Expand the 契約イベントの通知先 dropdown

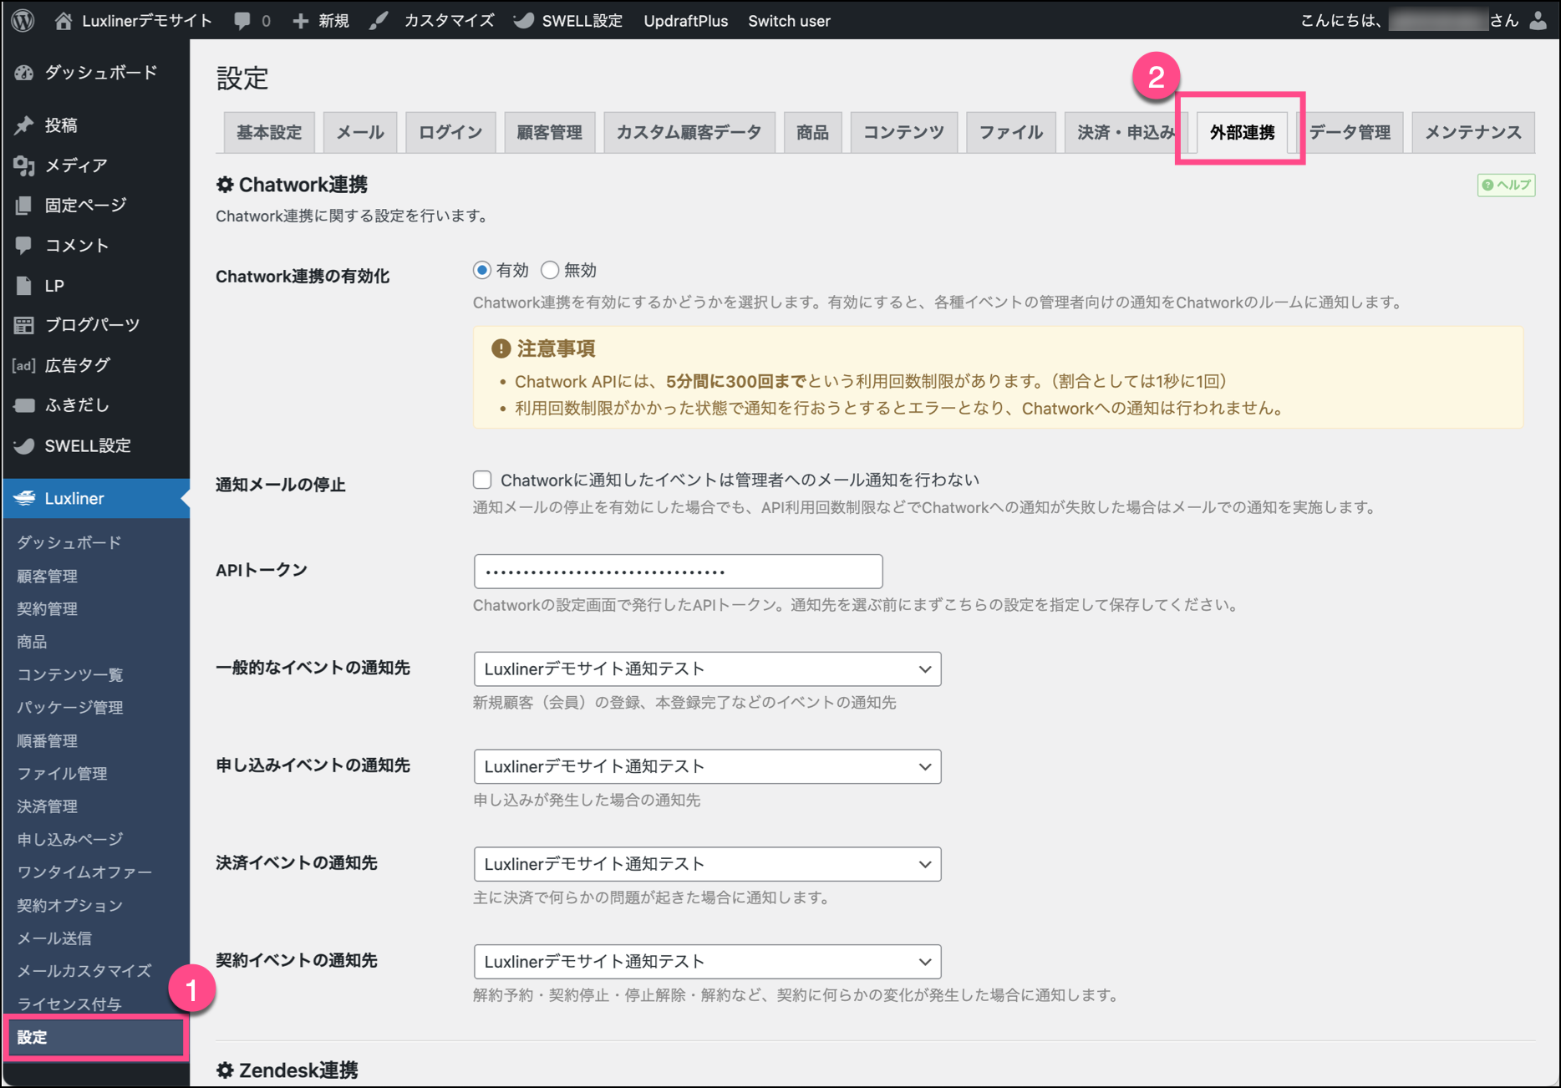(x=707, y=962)
